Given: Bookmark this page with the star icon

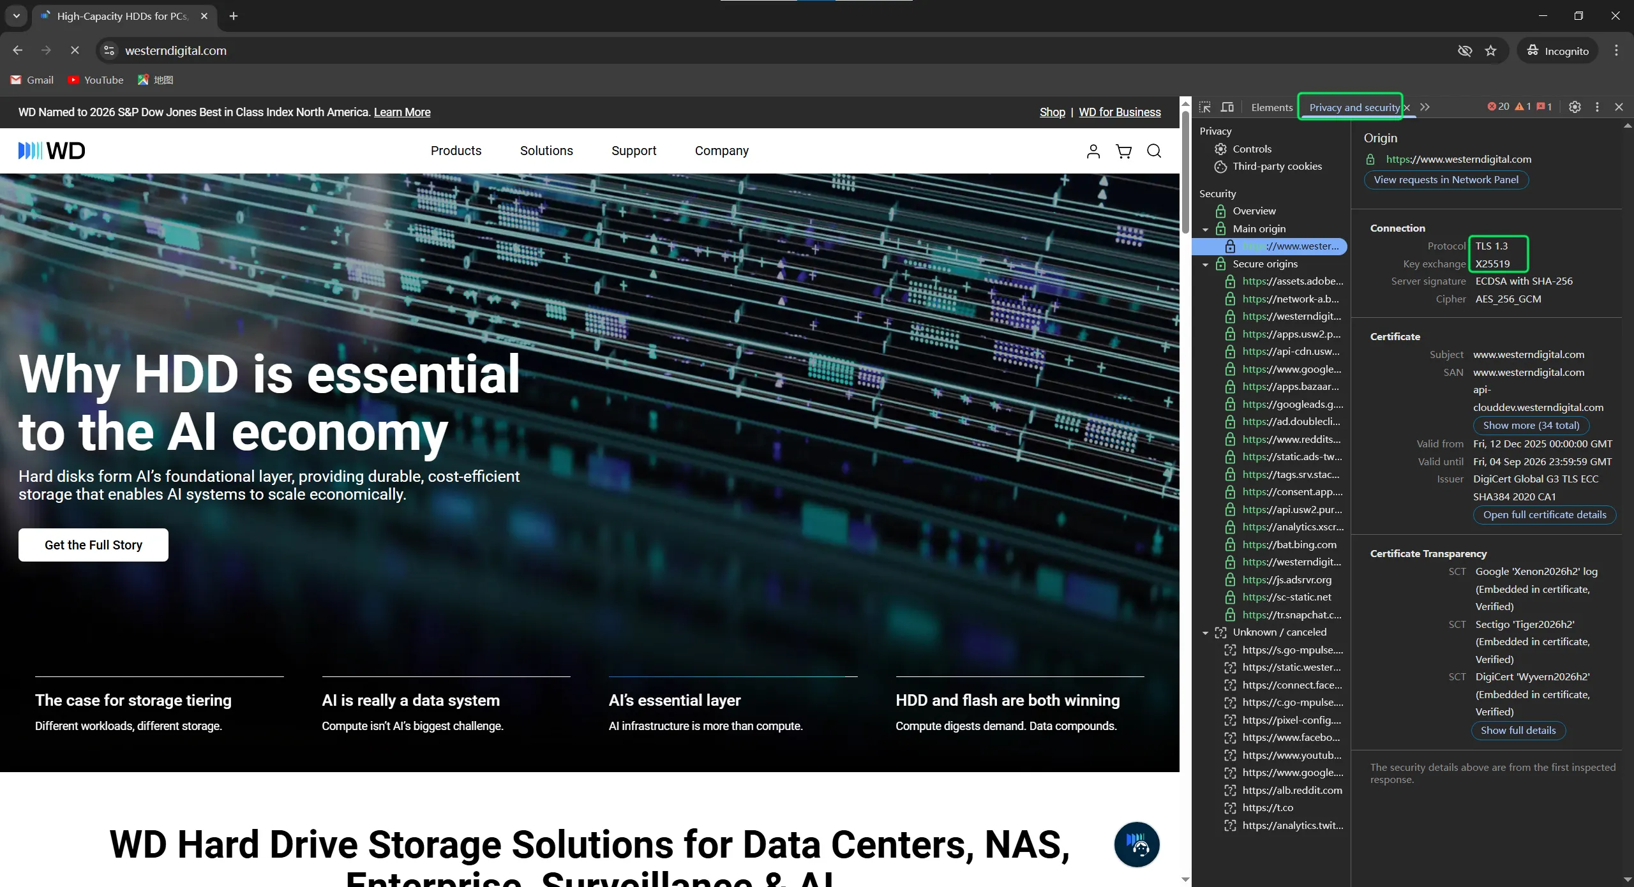Looking at the screenshot, I should 1490,50.
